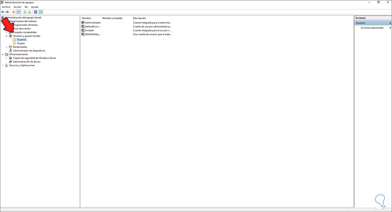This screenshot has height=212, width=392.
Task: Sort by the Nombre column header
Action: click(91, 18)
